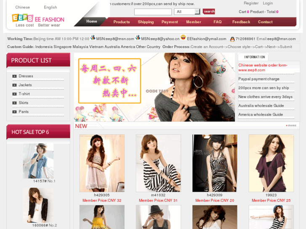Click the first MSN messenger icon
Screen dimensions: 306x229
click(x=93, y=37)
